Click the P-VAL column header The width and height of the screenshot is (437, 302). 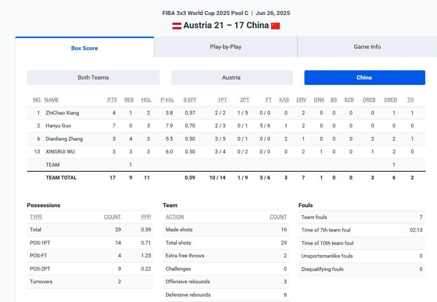click(167, 100)
